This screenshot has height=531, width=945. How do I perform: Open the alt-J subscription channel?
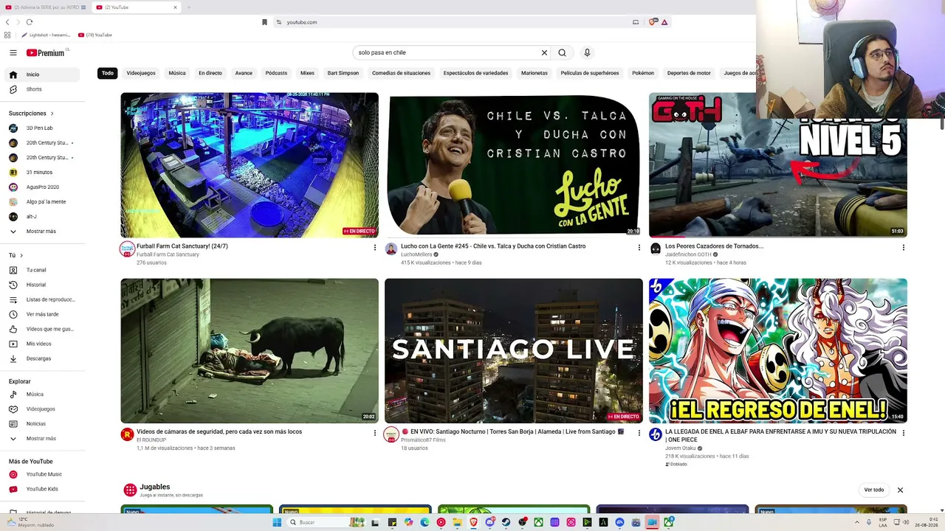(41, 217)
